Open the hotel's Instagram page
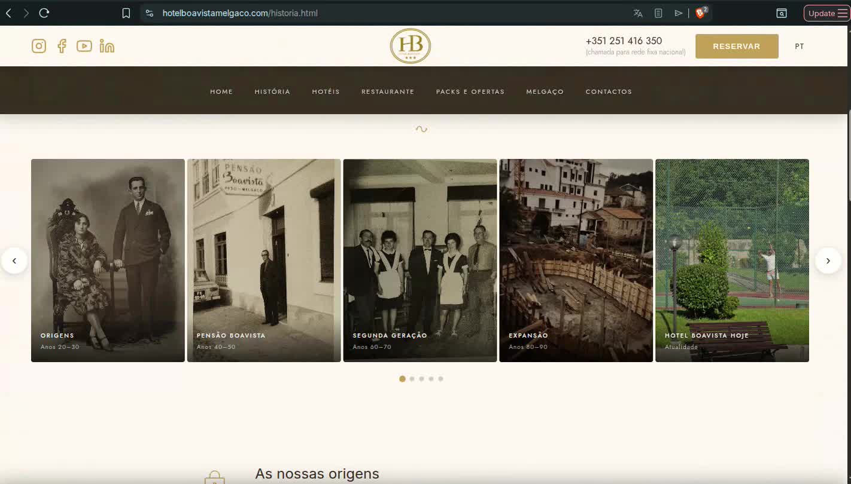 tap(39, 46)
